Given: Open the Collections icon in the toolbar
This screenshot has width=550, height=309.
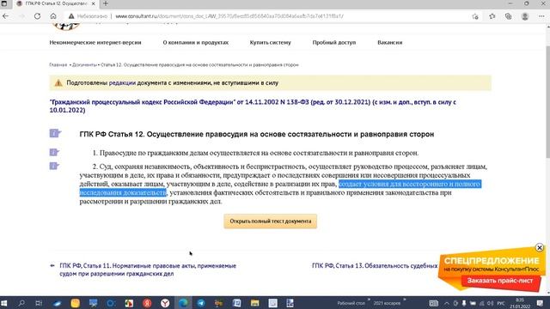Looking at the screenshot, I should tap(508, 16).
